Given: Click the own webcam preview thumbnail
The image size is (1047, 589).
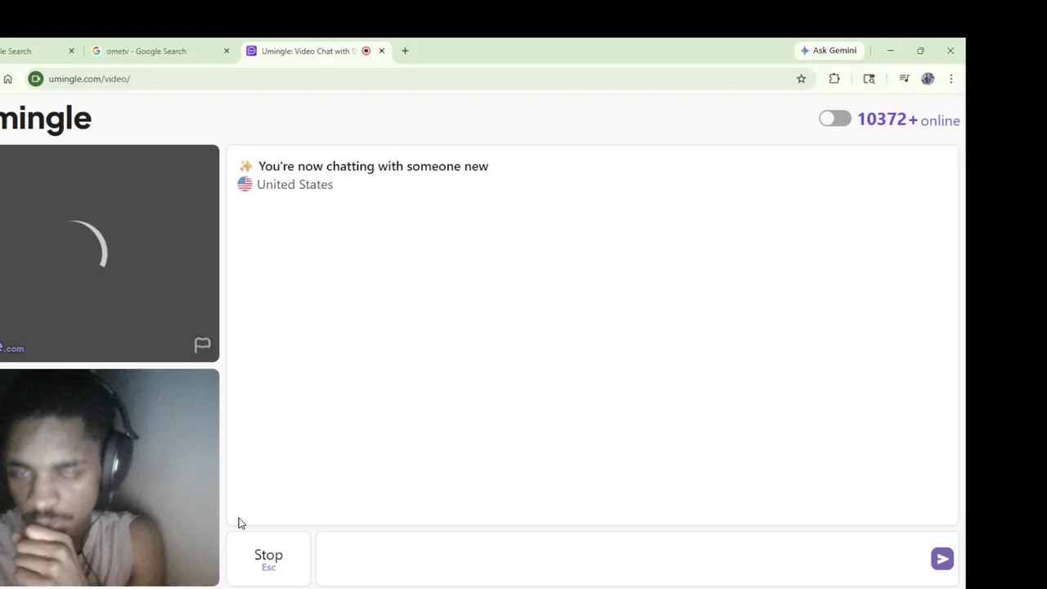Looking at the screenshot, I should pos(110,477).
